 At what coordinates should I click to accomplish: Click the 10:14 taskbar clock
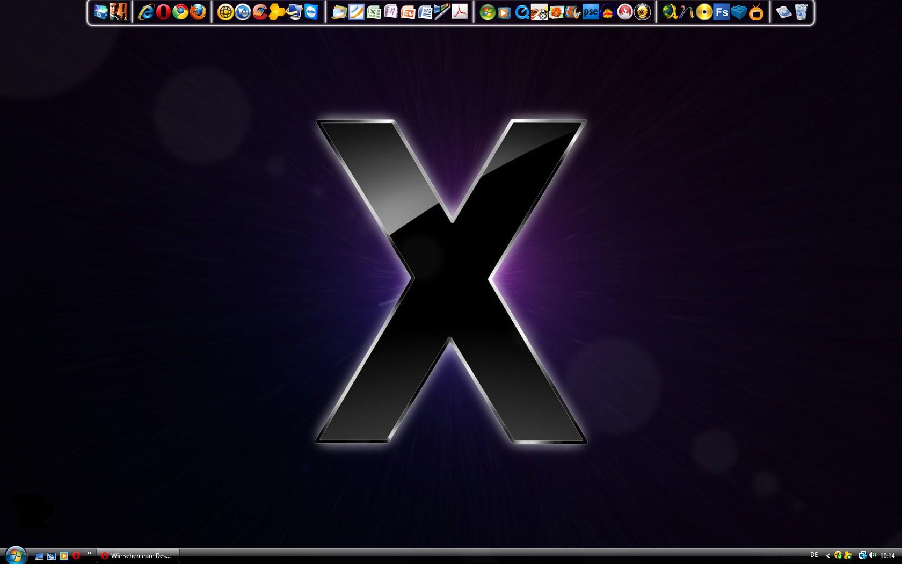click(888, 556)
